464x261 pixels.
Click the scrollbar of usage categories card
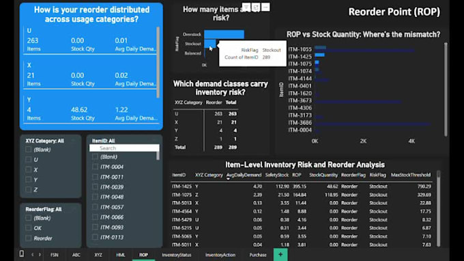click(158, 62)
